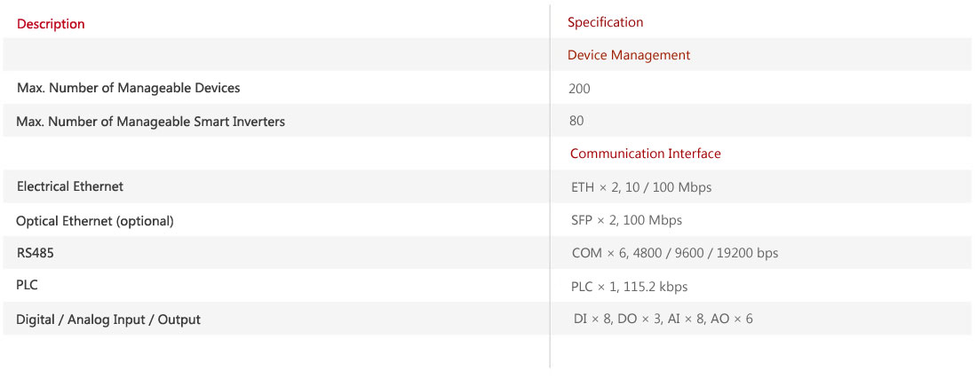Select the Communication Interface section heading
977x379 pixels.
(x=646, y=153)
